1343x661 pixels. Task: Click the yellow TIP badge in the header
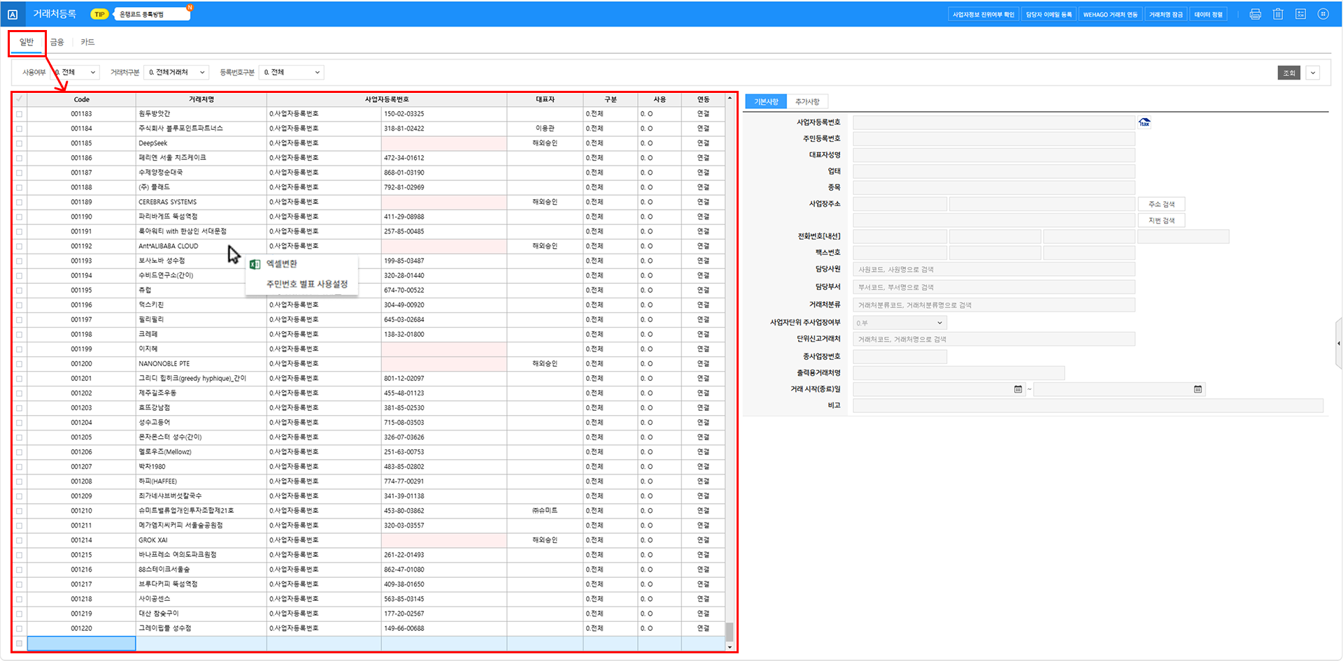click(99, 14)
